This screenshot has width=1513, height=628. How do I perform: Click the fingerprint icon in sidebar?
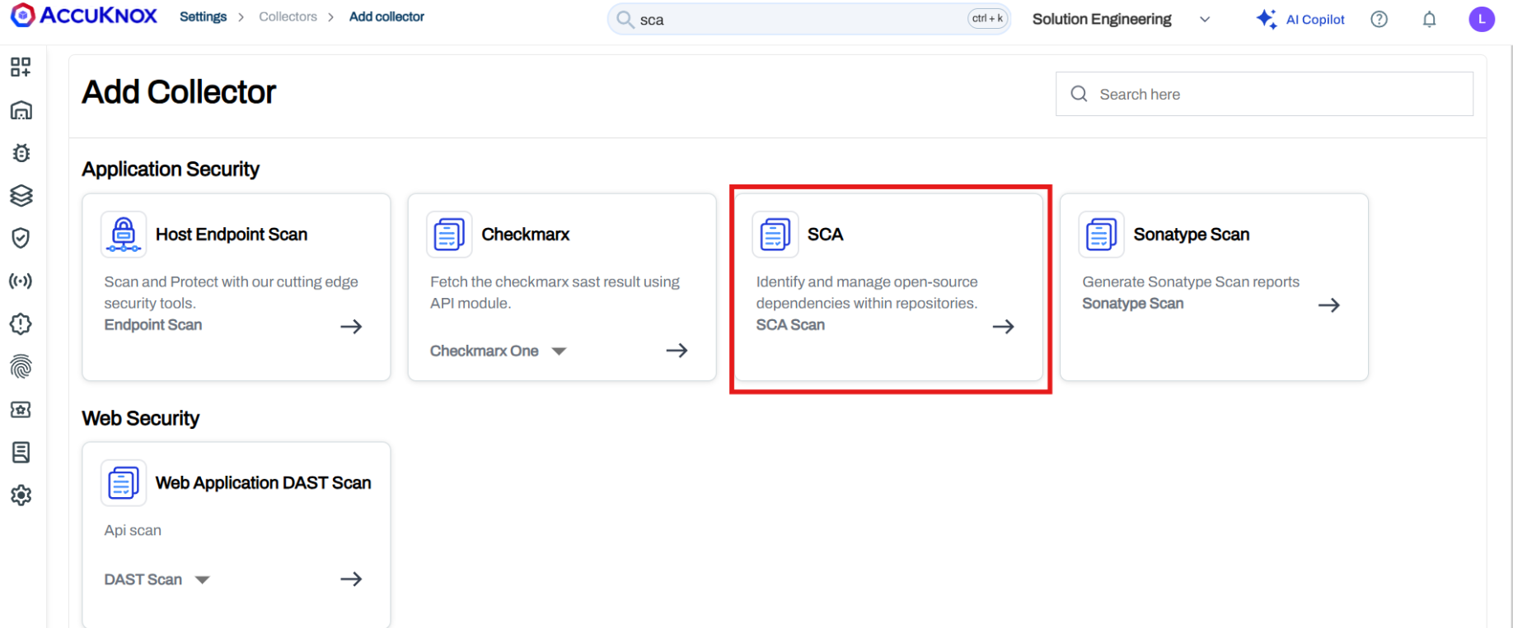(x=21, y=366)
